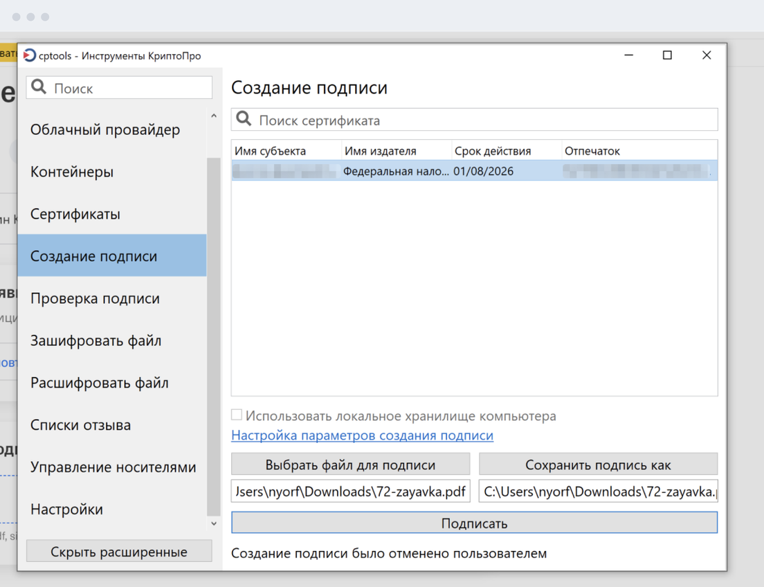The image size is (764, 587).
Task: Click the cptools app logo icon
Action: [x=29, y=55]
